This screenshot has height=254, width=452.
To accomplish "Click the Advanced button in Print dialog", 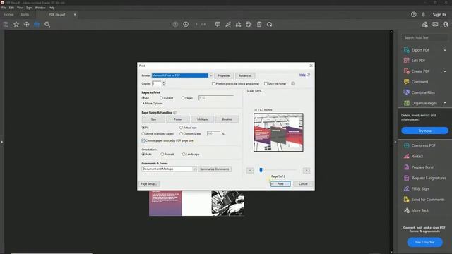I will click(245, 75).
